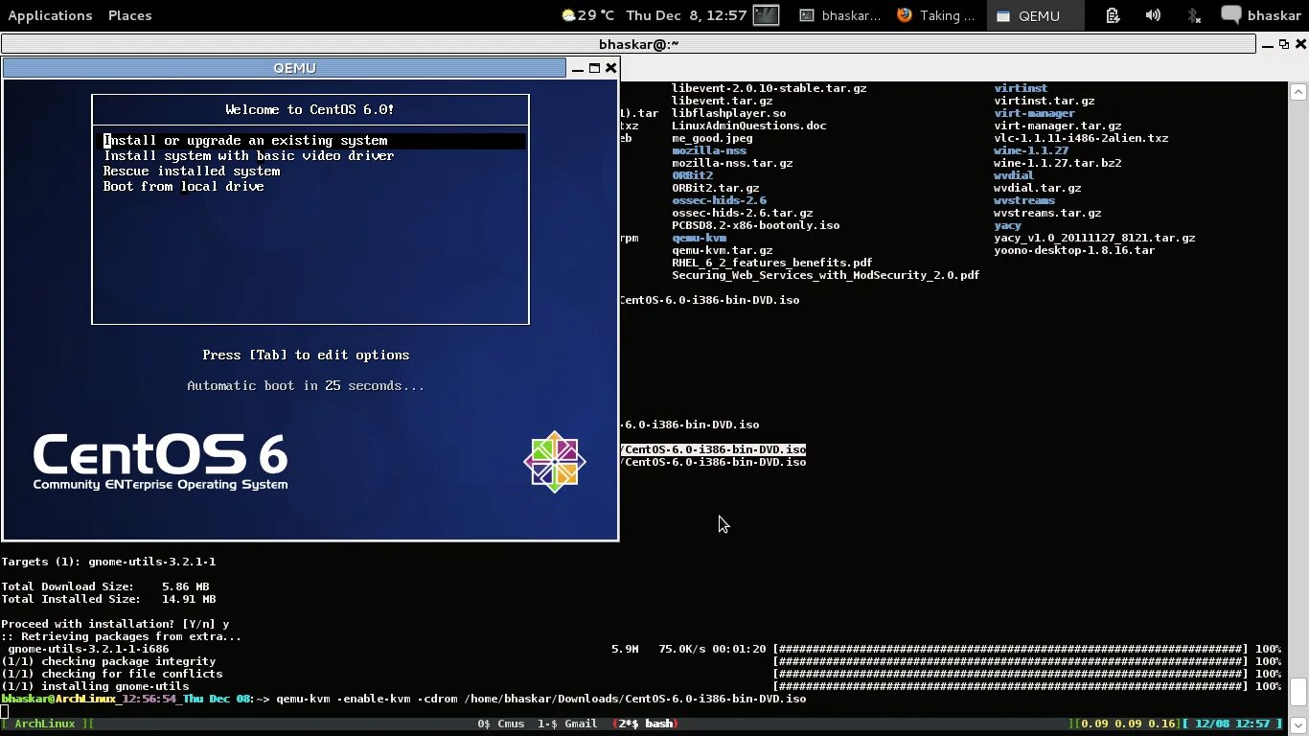
Task: Click the terminal scrollbar thumb
Action: tap(1298, 691)
